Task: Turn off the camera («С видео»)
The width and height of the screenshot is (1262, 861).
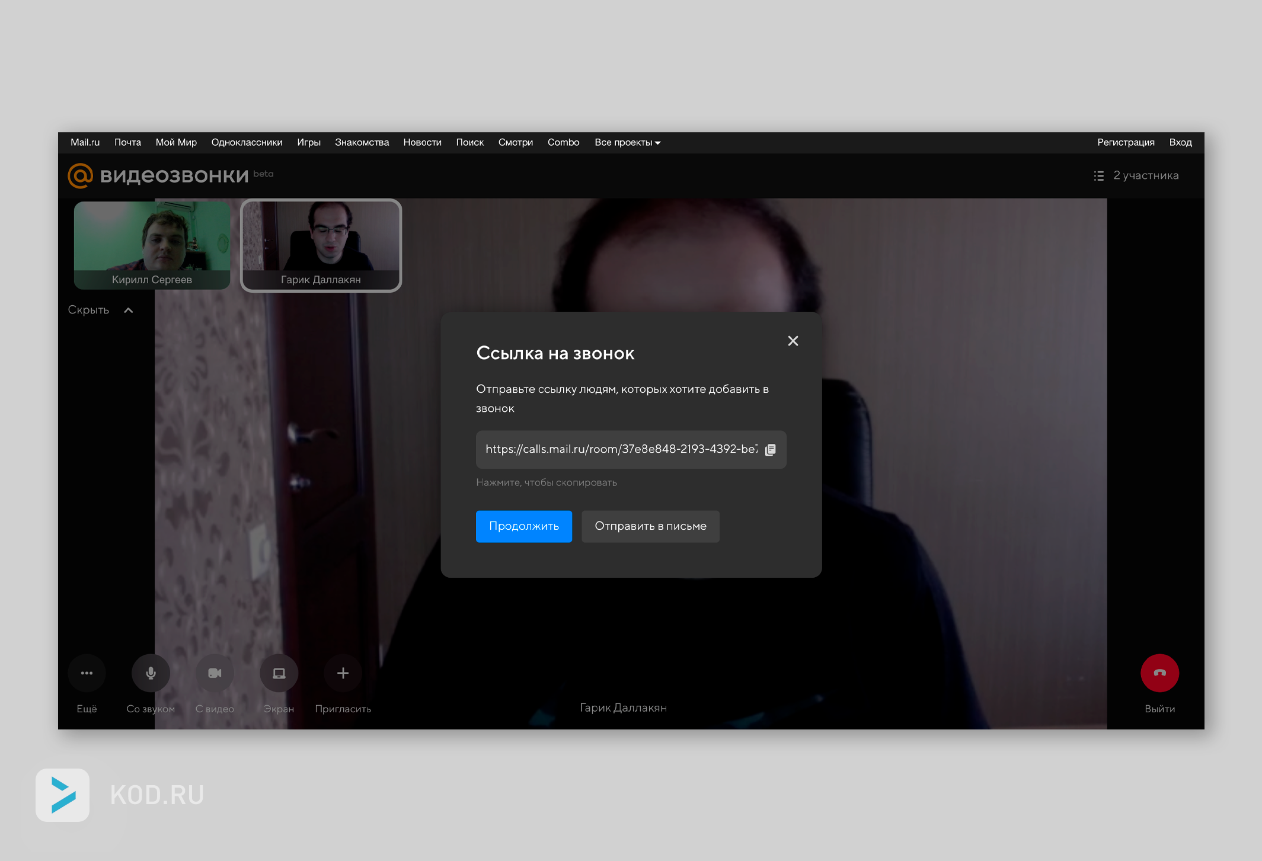Action: click(215, 673)
